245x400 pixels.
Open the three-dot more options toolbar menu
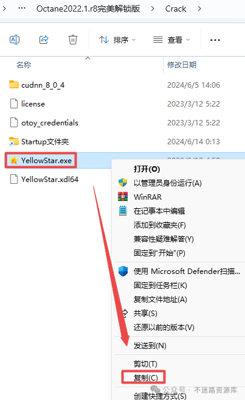click(x=215, y=40)
